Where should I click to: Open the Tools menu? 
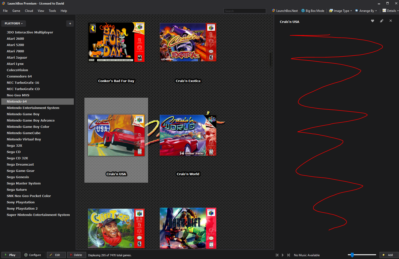52,11
